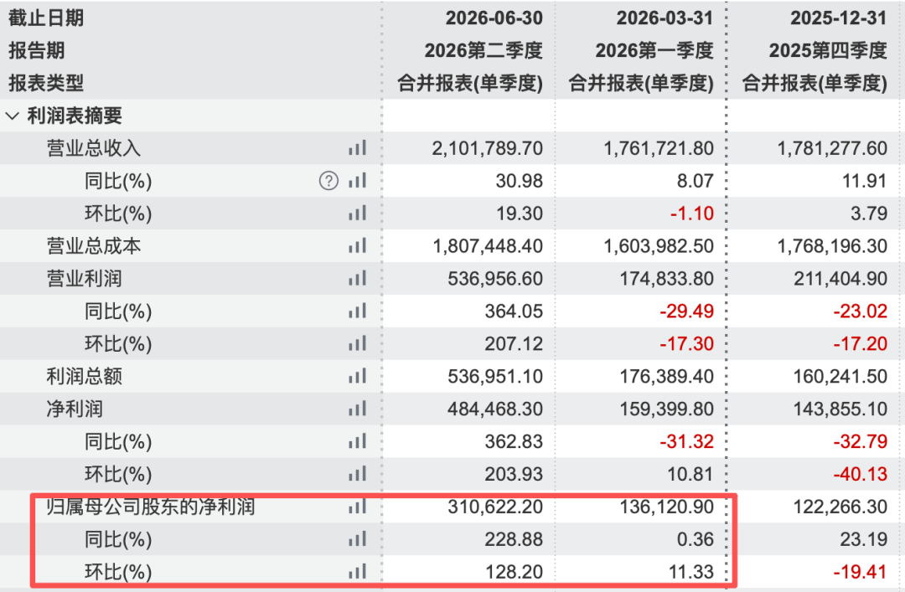Select cell value 2,101,789.70
905x592 pixels.
(x=487, y=148)
